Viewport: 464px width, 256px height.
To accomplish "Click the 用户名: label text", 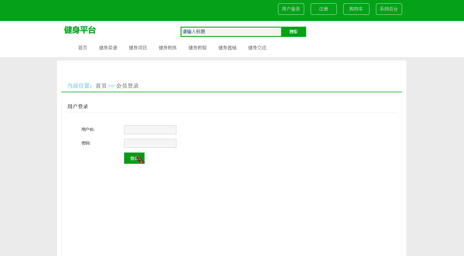I will coord(88,129).
